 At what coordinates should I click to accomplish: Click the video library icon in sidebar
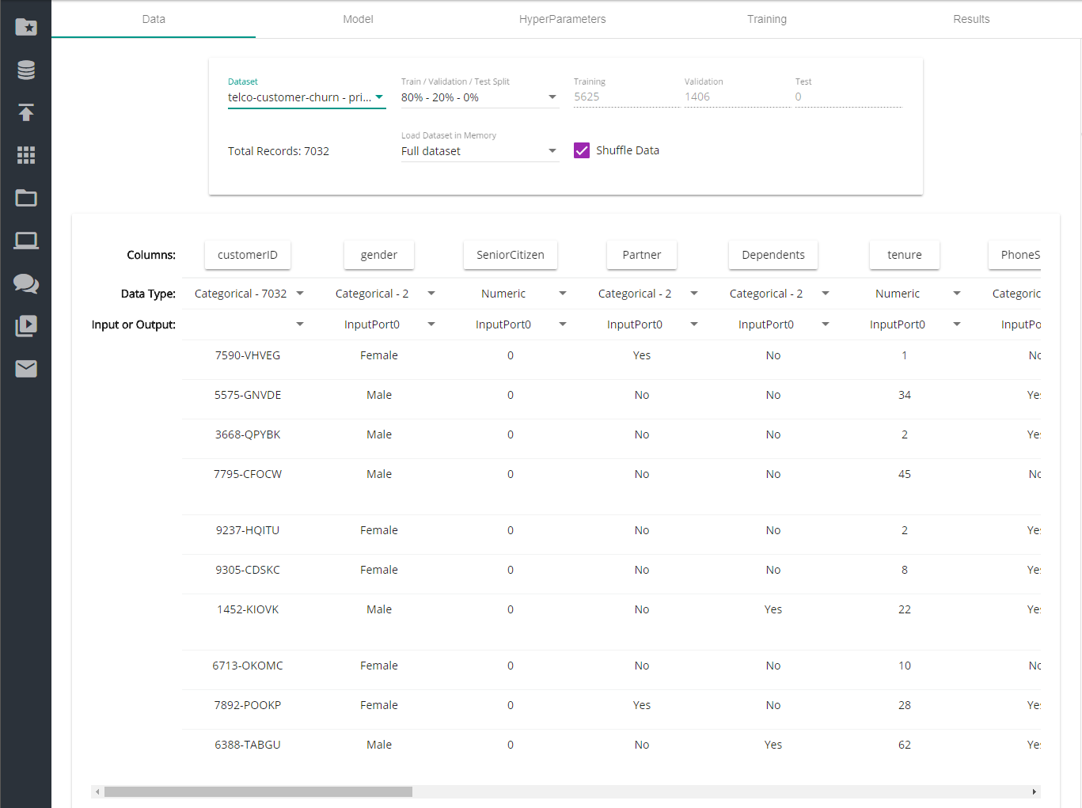[26, 326]
